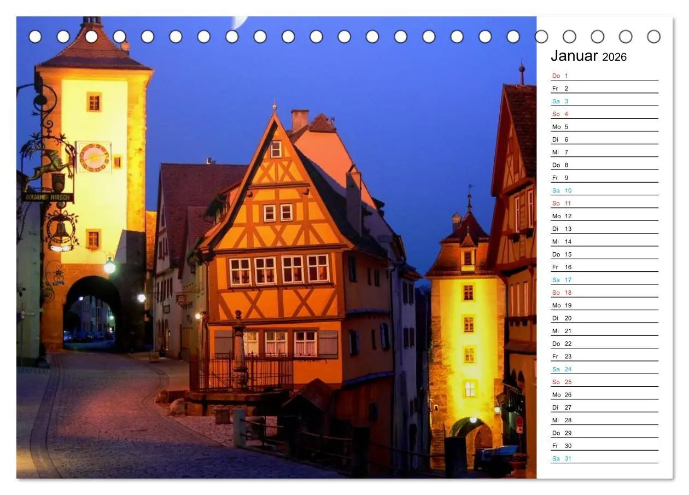Select the 'Do 8' calendar row

click(604, 165)
